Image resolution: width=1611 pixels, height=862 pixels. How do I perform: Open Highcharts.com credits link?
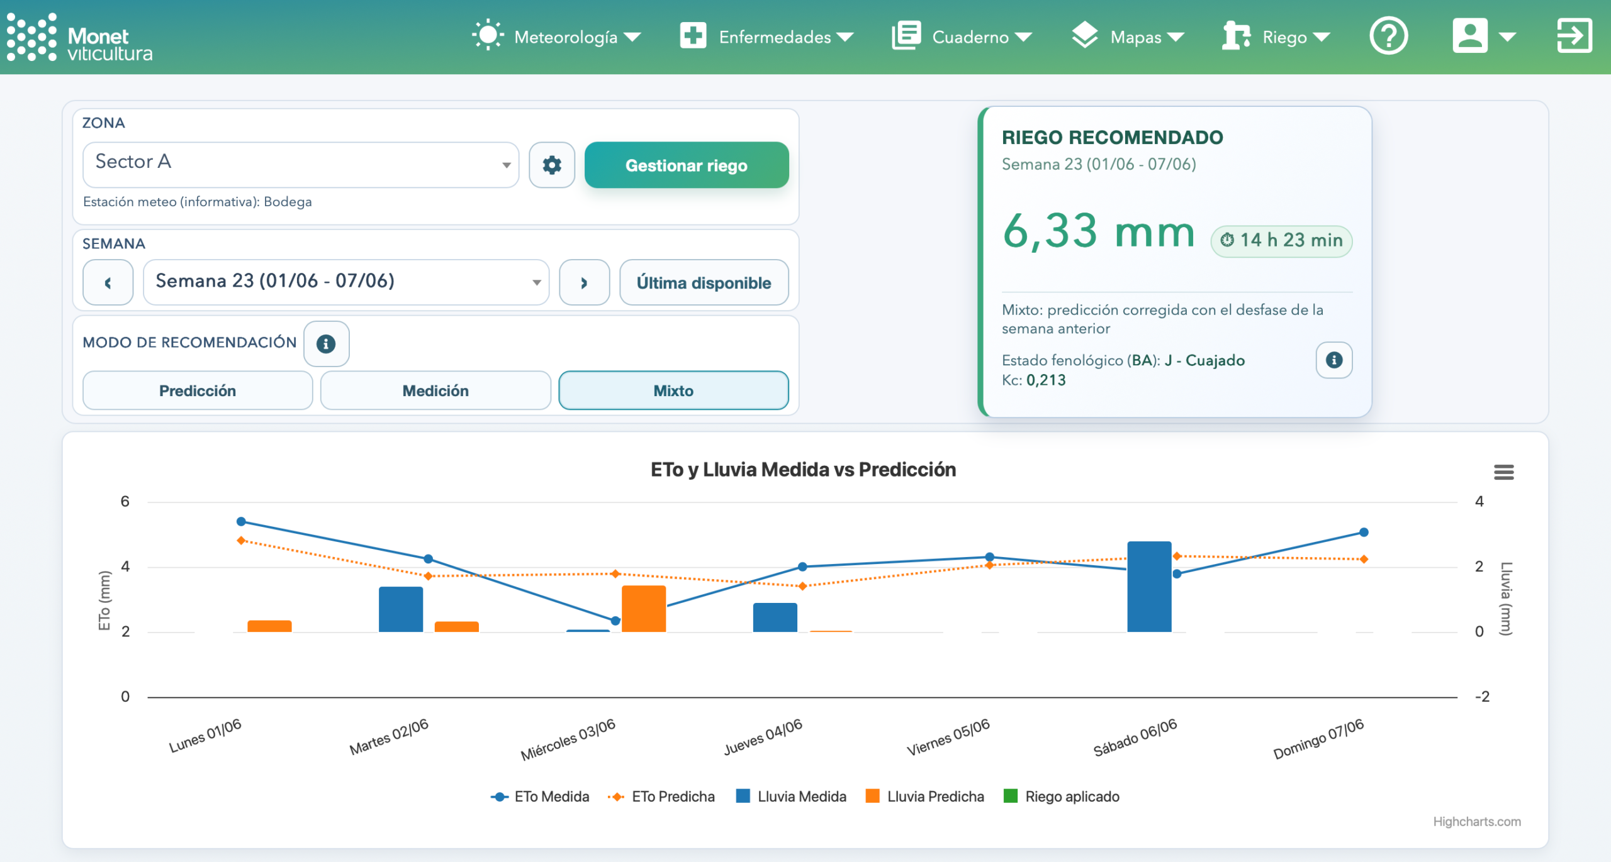tap(1477, 821)
